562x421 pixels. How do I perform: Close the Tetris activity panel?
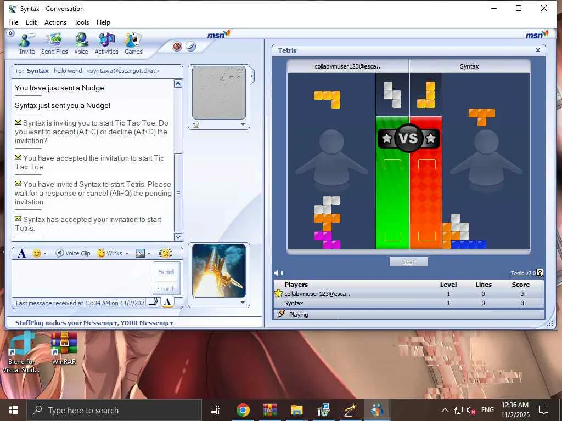click(x=538, y=50)
